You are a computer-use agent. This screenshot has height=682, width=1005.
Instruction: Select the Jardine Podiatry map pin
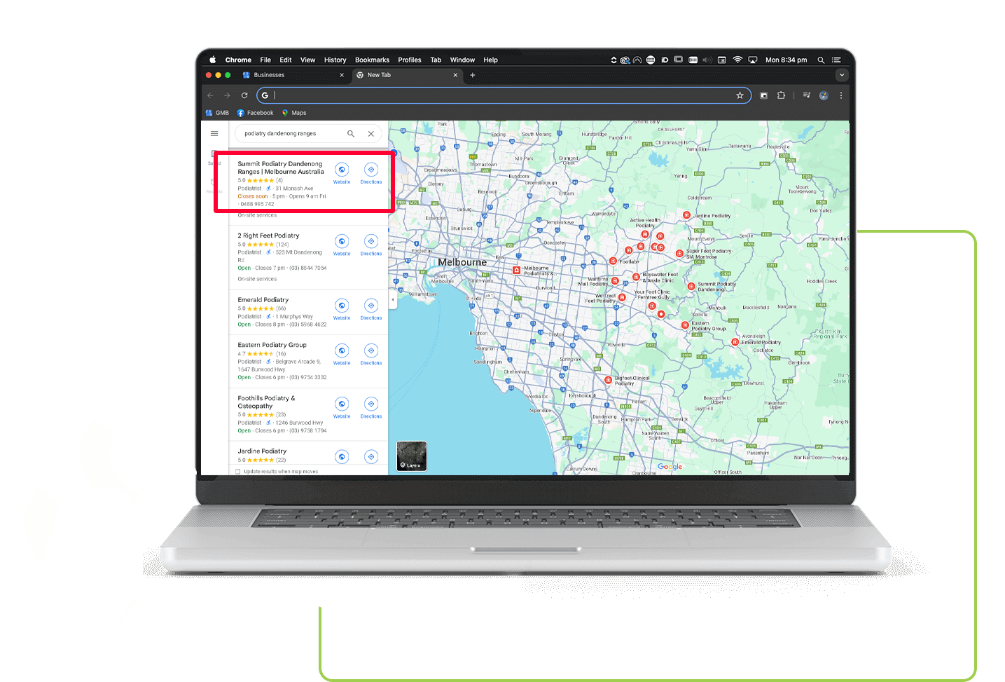(x=686, y=215)
